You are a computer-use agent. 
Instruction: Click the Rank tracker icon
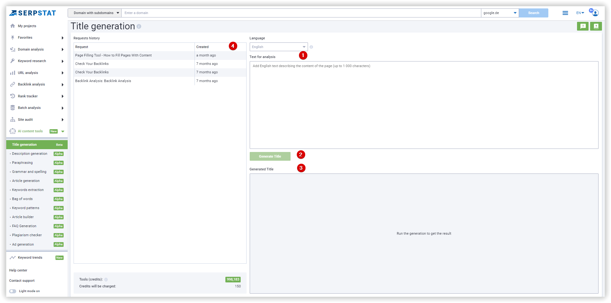12,96
